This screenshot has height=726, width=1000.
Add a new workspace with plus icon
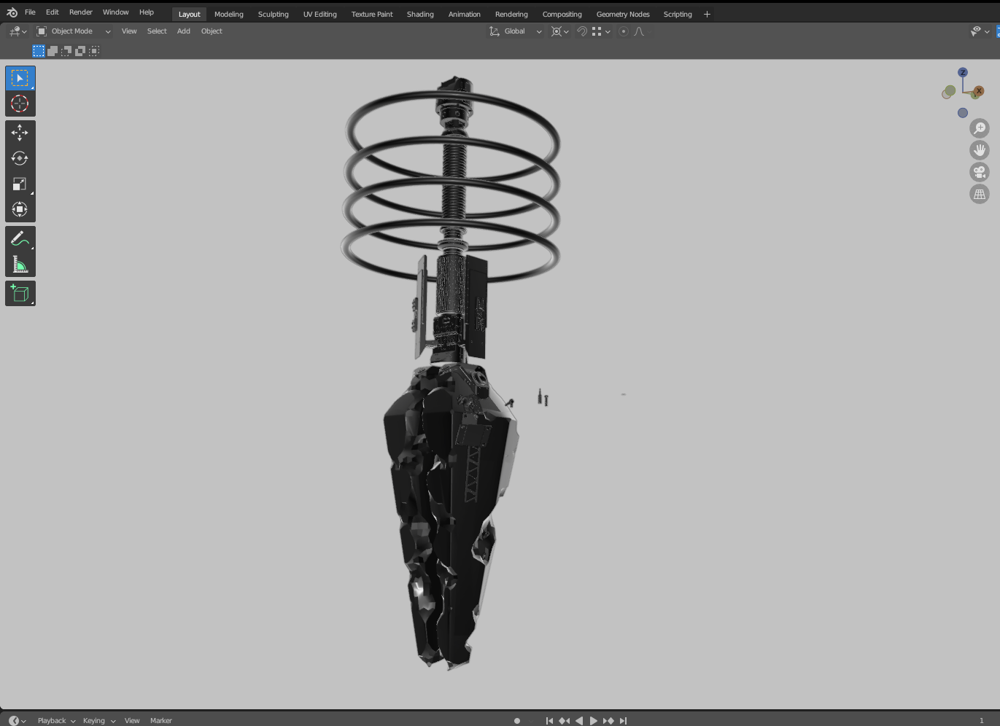[x=707, y=14]
